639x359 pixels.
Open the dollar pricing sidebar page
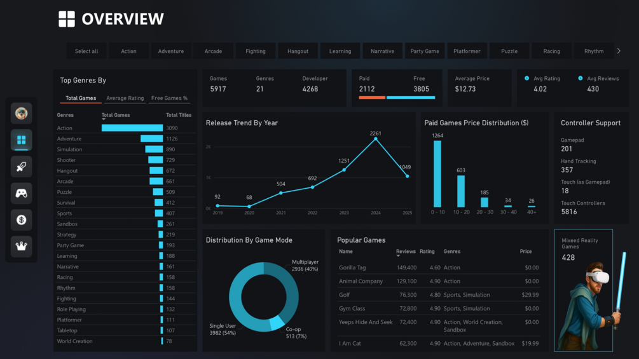[21, 220]
